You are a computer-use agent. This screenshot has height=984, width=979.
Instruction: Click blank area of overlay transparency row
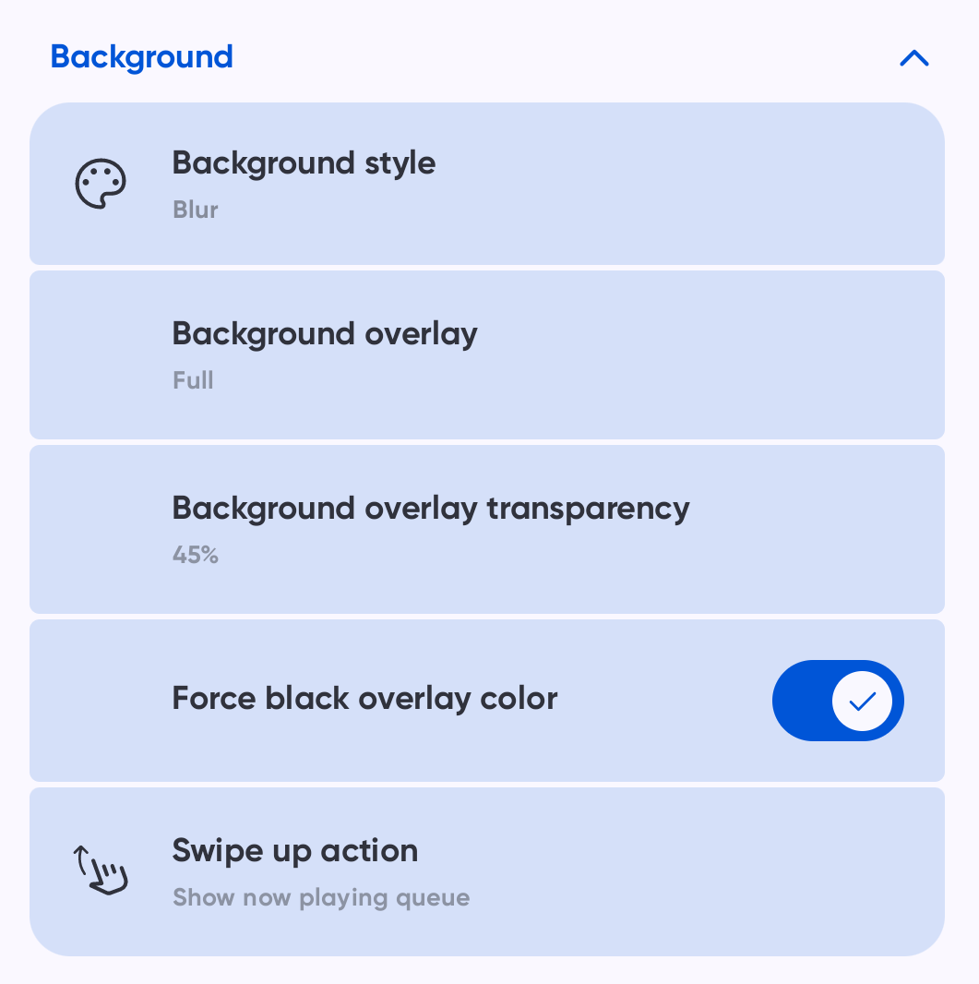(x=812, y=531)
